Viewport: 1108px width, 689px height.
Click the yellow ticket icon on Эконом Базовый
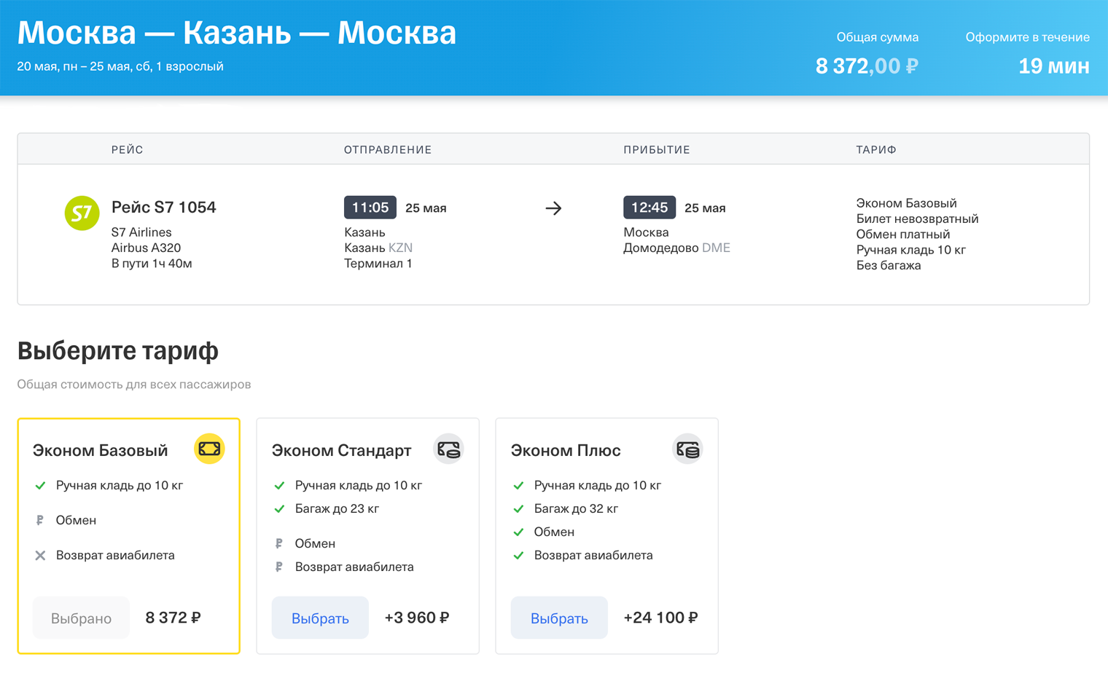tap(209, 449)
